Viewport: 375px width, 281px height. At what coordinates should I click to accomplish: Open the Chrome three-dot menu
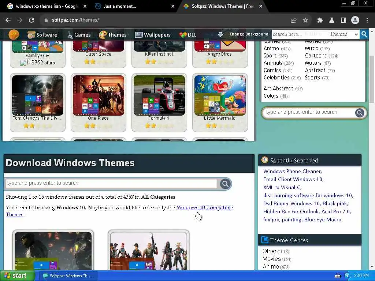point(367,20)
